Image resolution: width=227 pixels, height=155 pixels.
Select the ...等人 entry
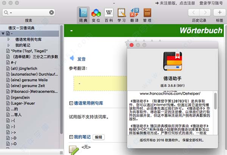pos(16,115)
